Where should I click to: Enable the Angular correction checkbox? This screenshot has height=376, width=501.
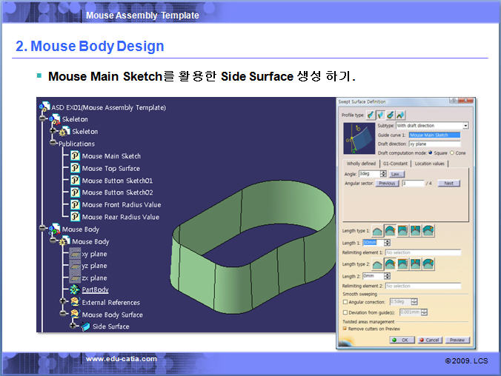click(345, 301)
